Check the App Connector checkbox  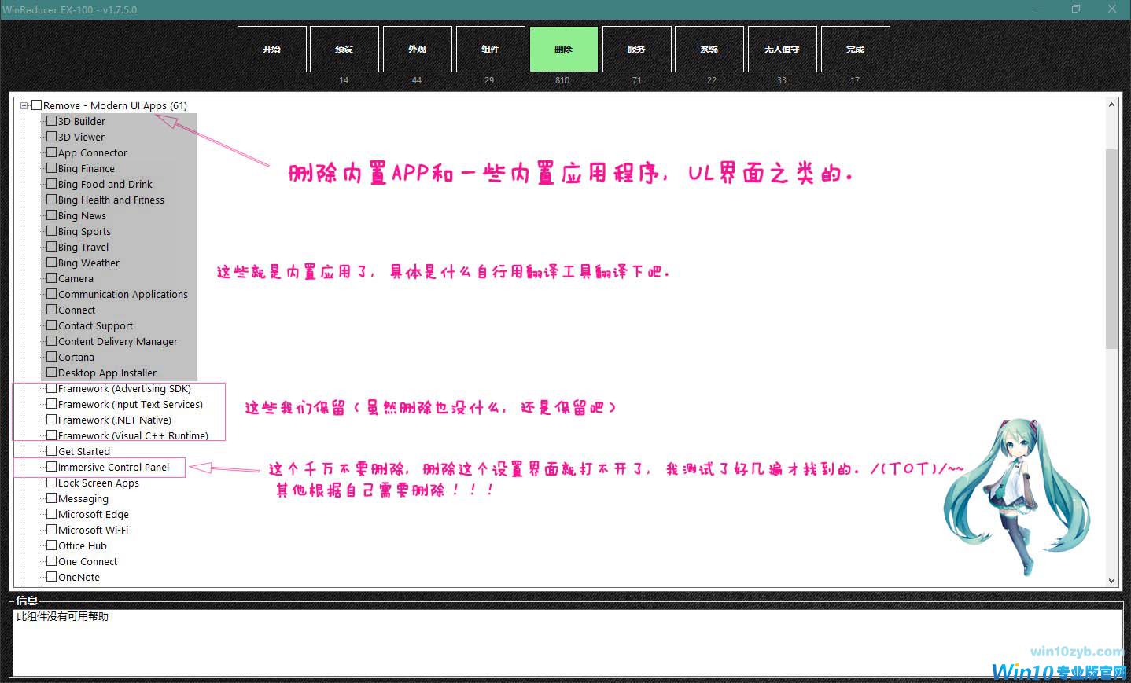pyautogui.click(x=52, y=152)
